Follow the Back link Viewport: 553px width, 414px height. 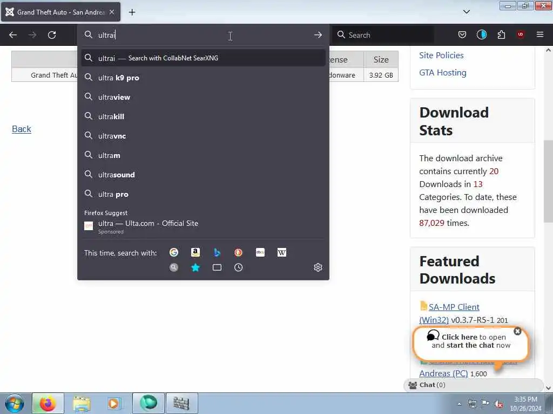[22, 129]
